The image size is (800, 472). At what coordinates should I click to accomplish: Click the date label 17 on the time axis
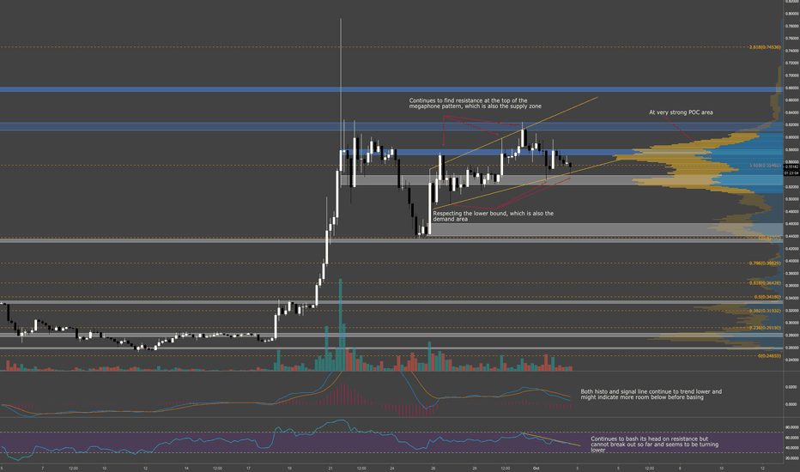(x=248, y=468)
